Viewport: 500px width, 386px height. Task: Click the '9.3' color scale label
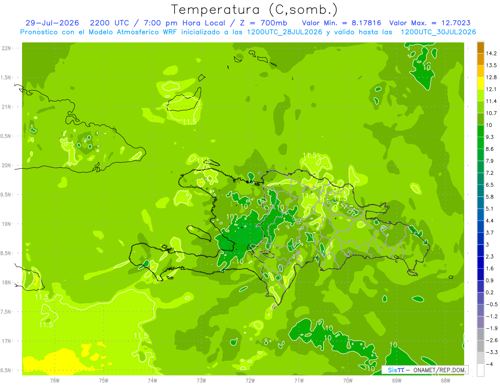(x=490, y=137)
